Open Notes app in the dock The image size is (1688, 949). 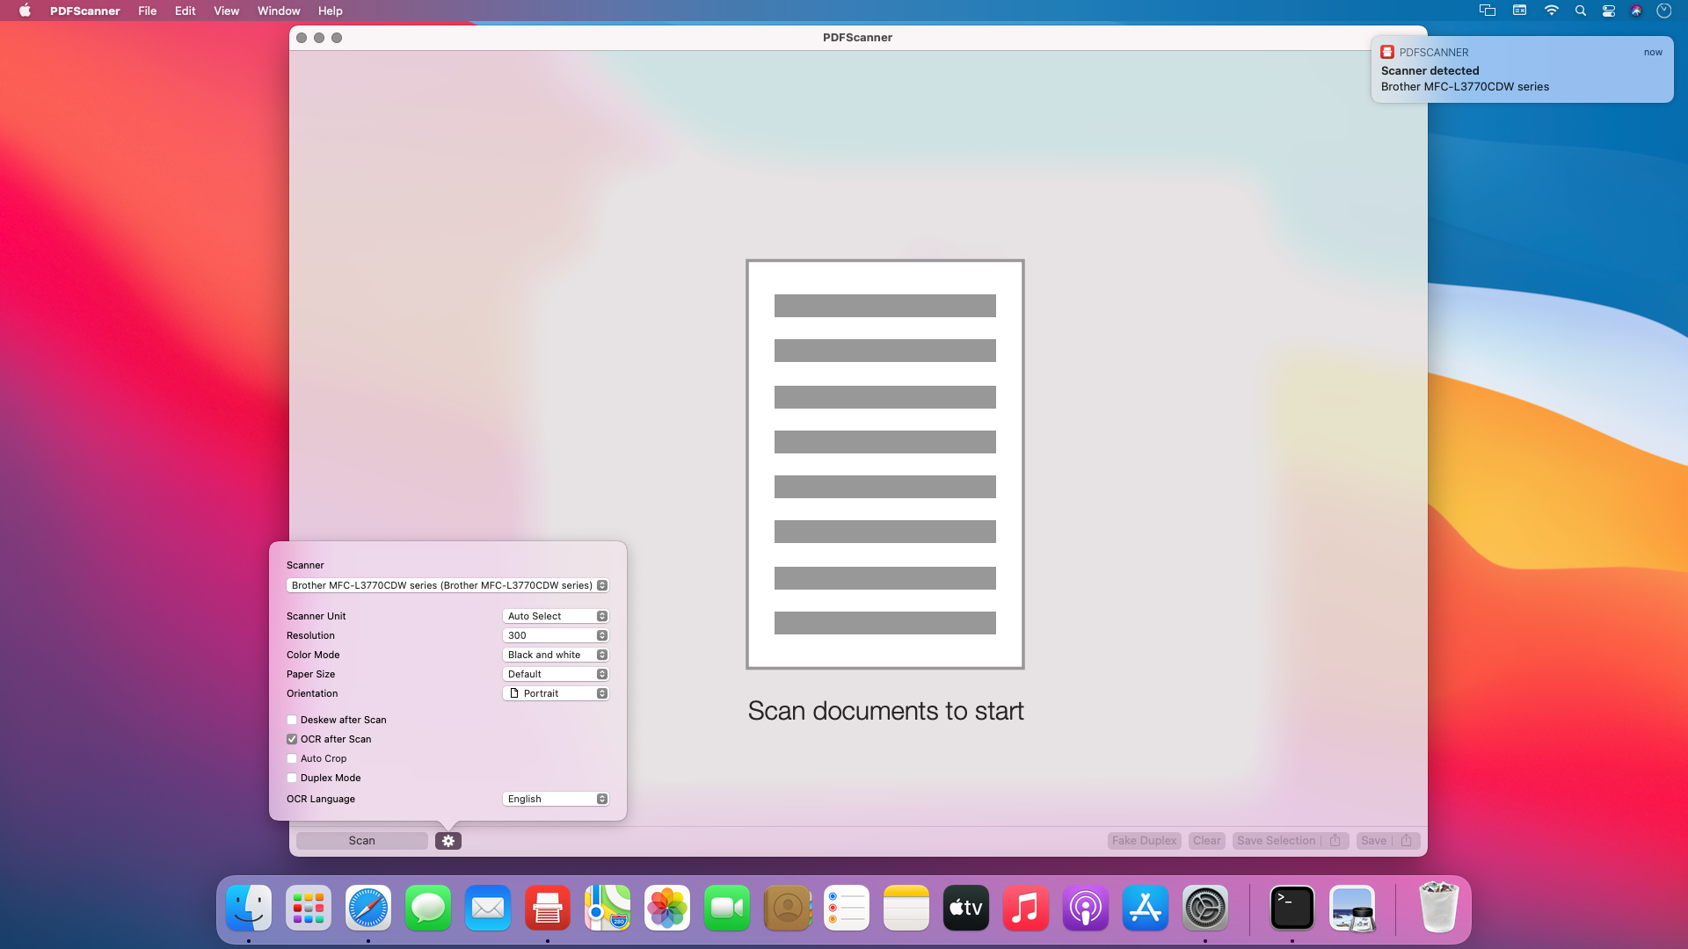[x=906, y=908]
